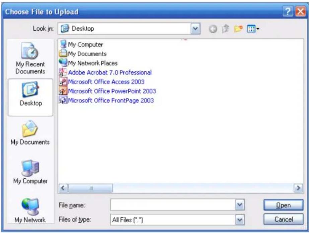Open My Computer in the places bar
Screen dimensions: 309x233
tap(30, 172)
